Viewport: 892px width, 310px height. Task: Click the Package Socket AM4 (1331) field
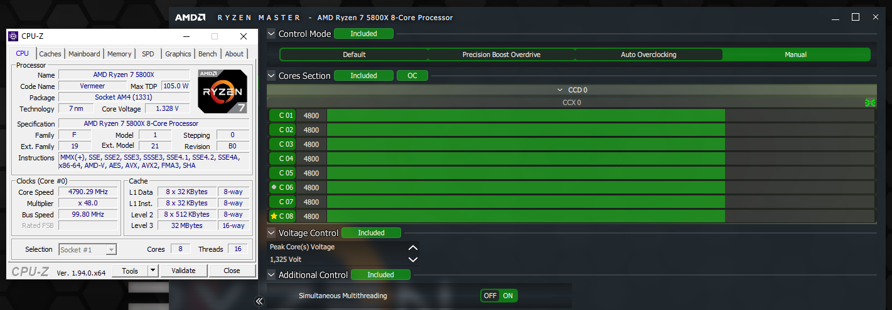pyautogui.click(x=124, y=97)
